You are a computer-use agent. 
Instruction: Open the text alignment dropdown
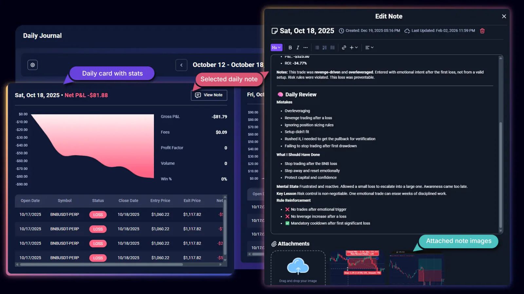tap(369, 47)
